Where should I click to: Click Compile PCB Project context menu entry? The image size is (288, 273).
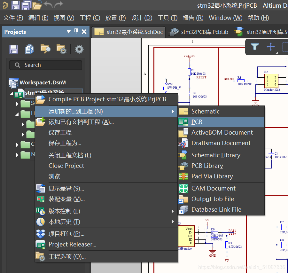tap(107, 99)
